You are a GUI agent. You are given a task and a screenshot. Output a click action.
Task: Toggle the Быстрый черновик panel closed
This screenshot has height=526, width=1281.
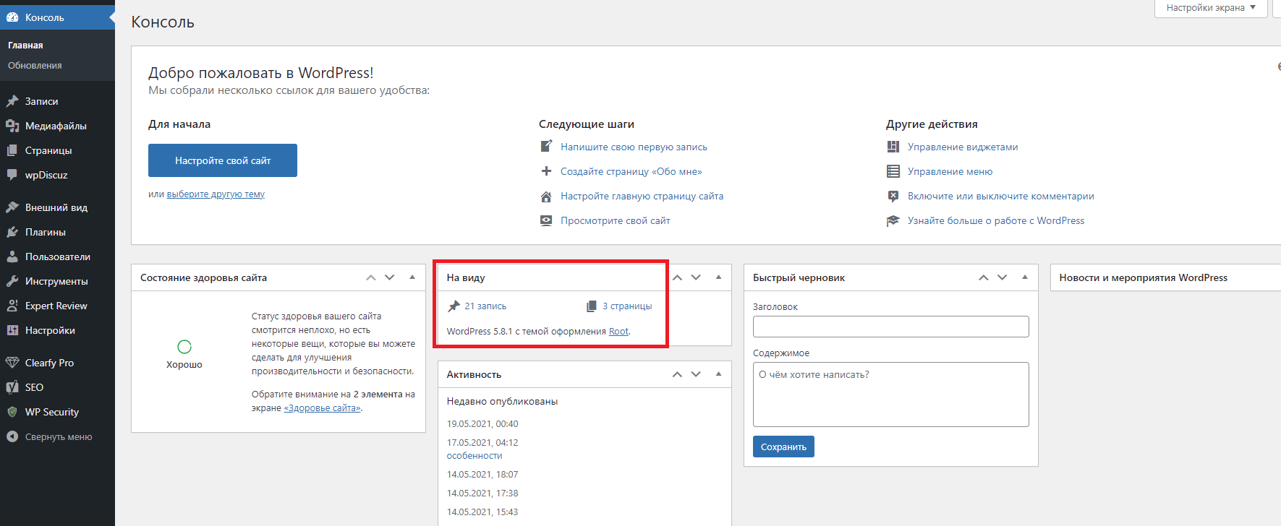[1025, 277]
